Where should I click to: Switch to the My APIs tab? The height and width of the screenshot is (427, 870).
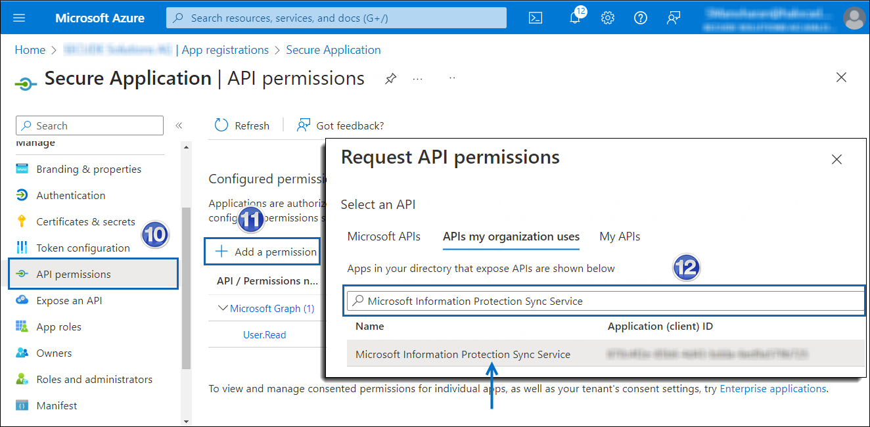click(x=619, y=236)
